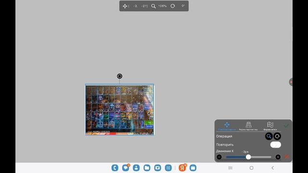Open the apps grid in taskbar

[x=168, y=168]
